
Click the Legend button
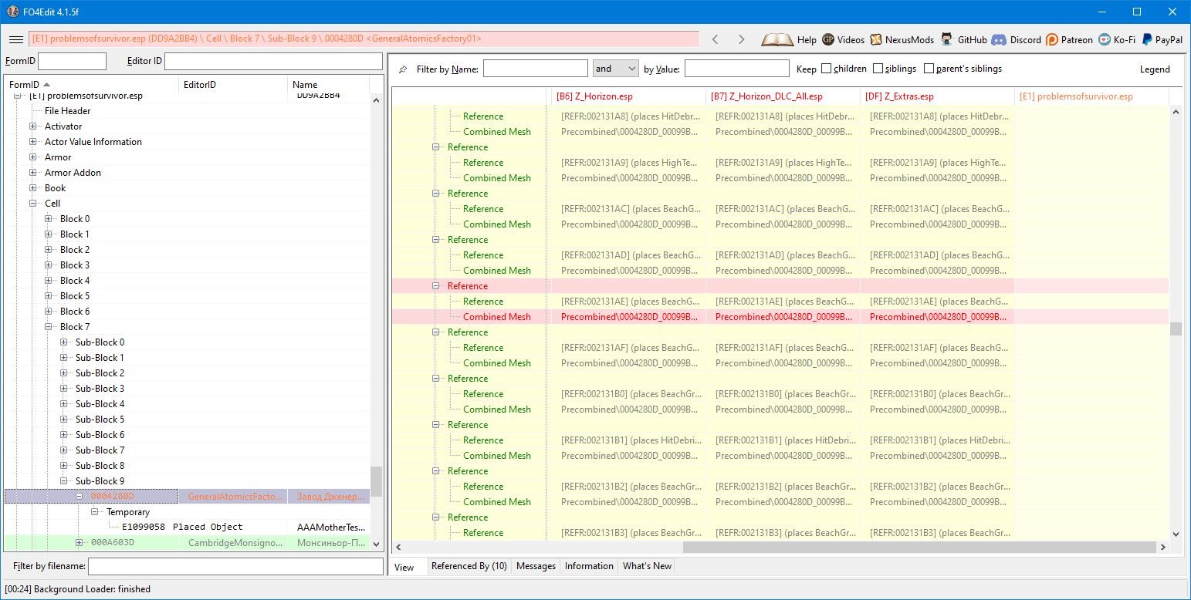(x=1155, y=69)
